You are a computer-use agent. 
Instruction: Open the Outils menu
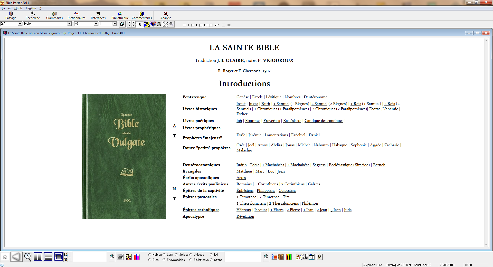(18, 8)
